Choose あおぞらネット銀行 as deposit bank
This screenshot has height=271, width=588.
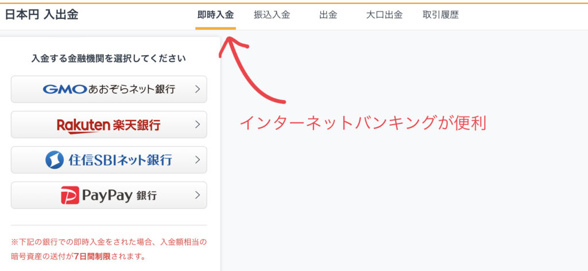pos(131,89)
